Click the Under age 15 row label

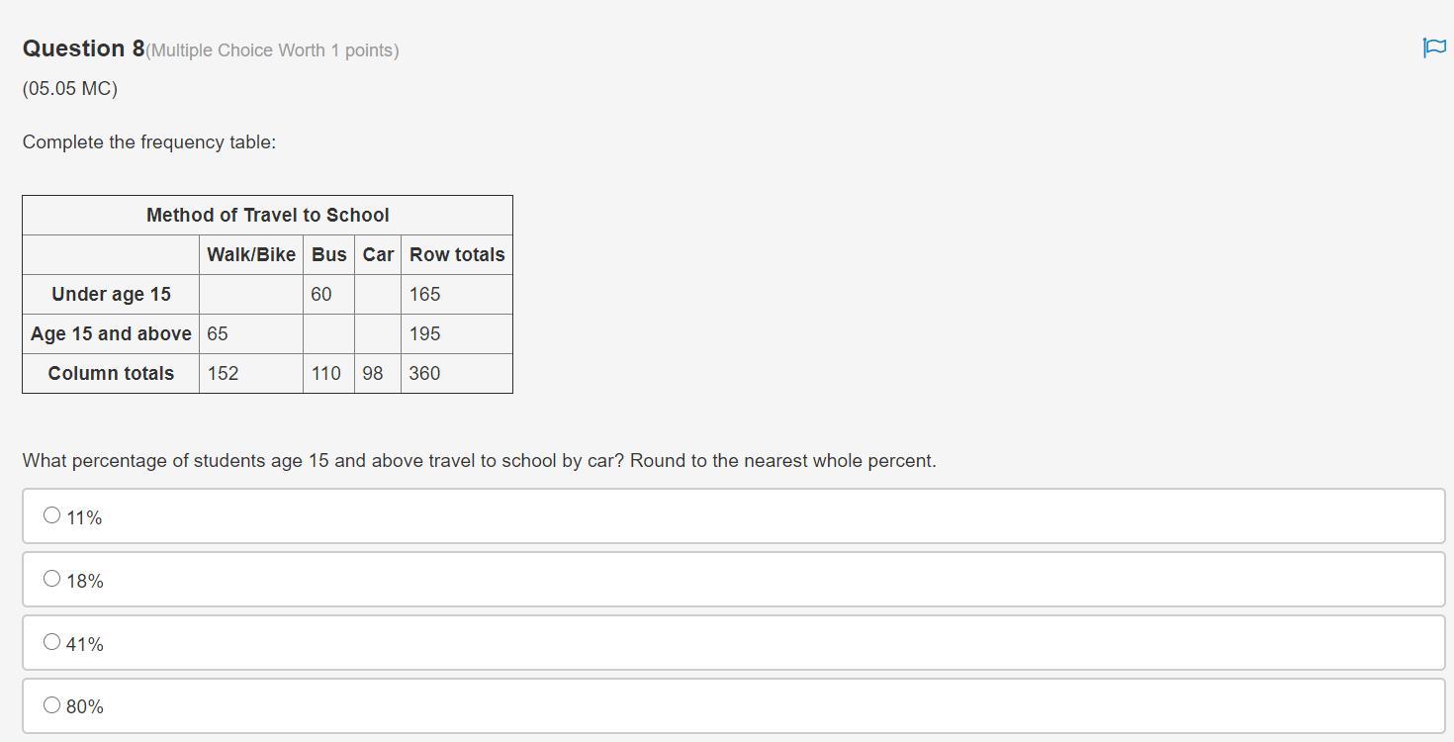(x=111, y=294)
